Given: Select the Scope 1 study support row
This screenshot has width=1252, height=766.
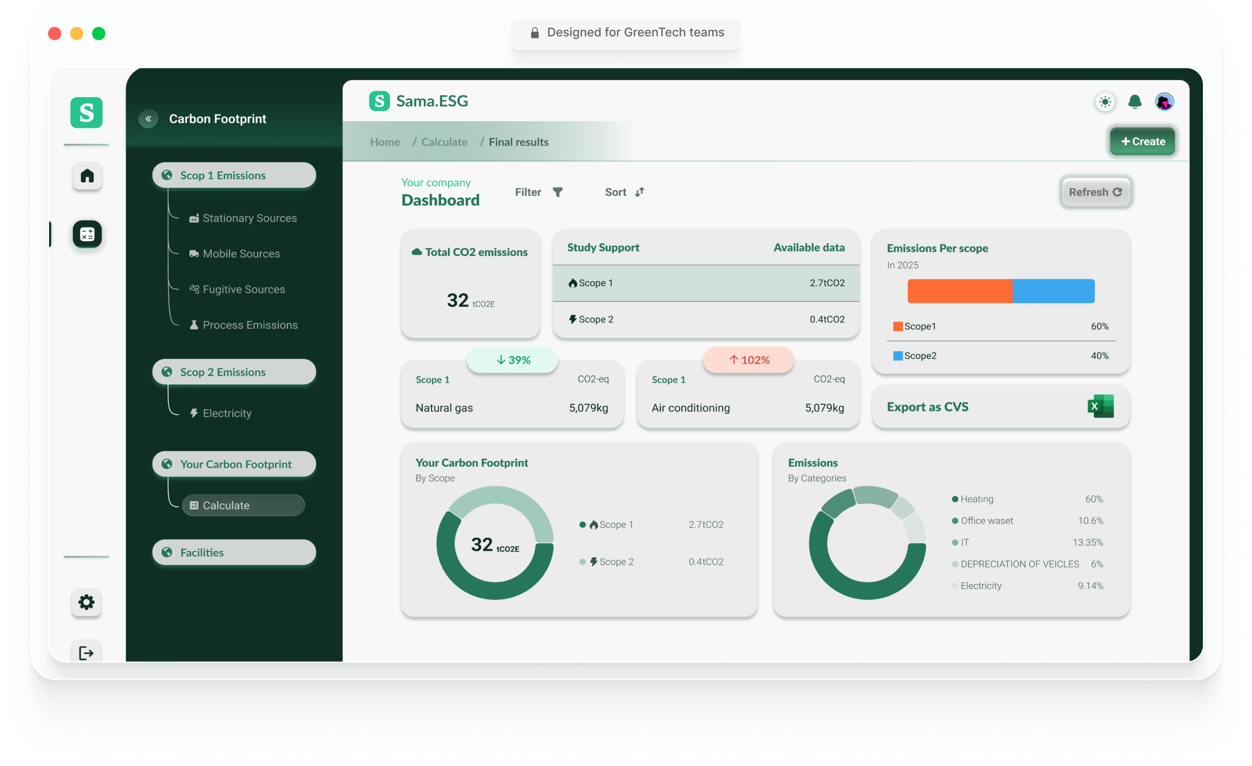Looking at the screenshot, I should pos(706,283).
